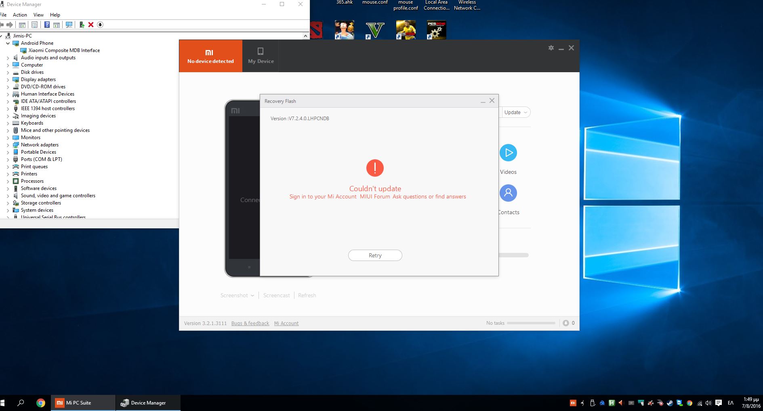Viewport: 763px width, 411px height.
Task: Switch to the My Device tab
Action: [261, 56]
